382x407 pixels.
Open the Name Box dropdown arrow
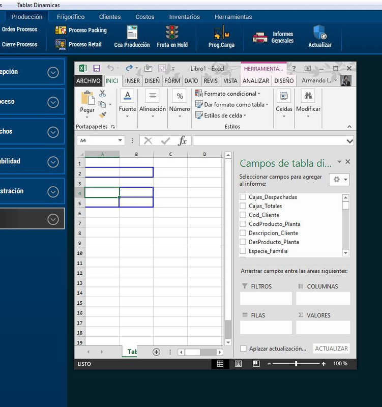[x=120, y=140]
